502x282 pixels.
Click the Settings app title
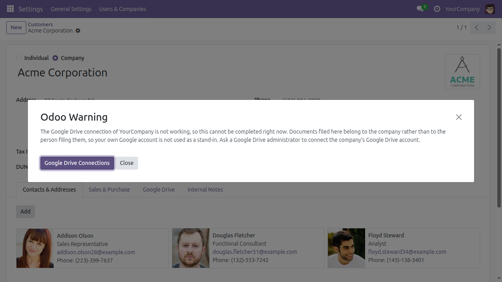click(30, 9)
